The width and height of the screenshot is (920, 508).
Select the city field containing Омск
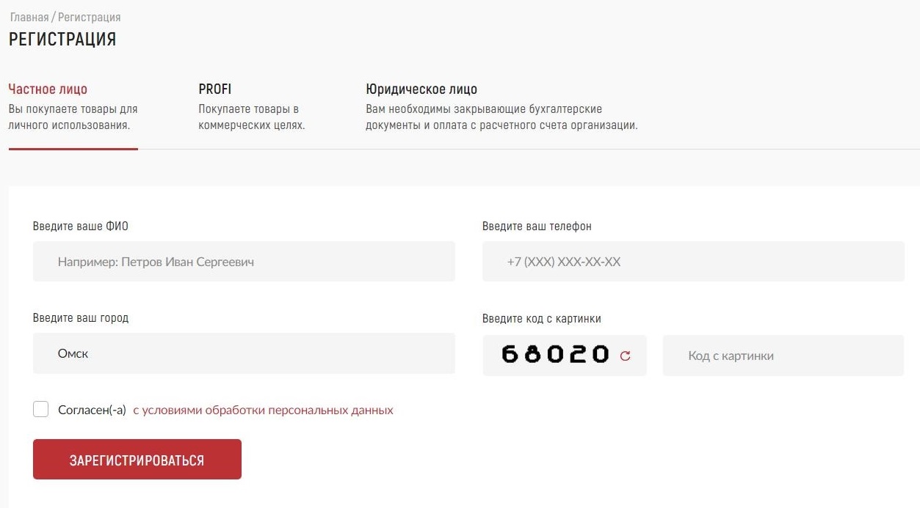point(244,353)
